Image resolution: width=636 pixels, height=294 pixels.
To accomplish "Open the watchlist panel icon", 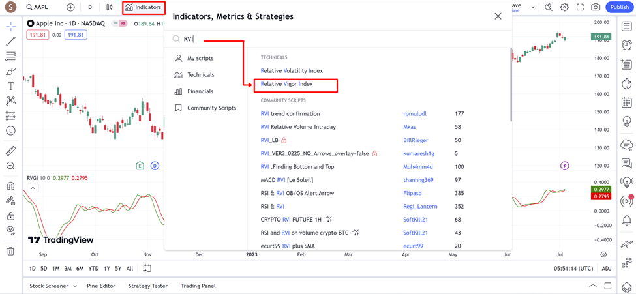I will pos(626,26).
